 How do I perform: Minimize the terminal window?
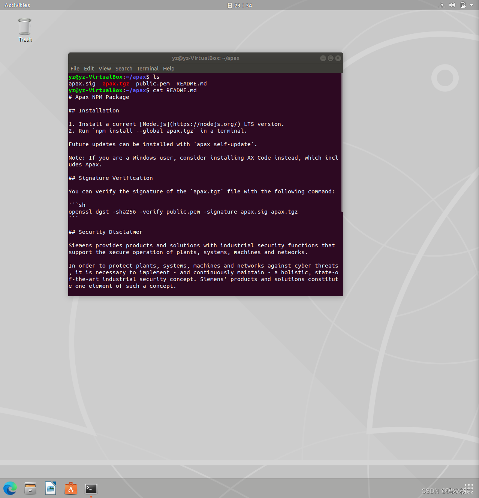pyautogui.click(x=323, y=58)
